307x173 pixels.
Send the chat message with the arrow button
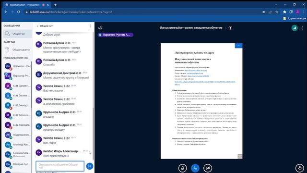tap(90, 166)
